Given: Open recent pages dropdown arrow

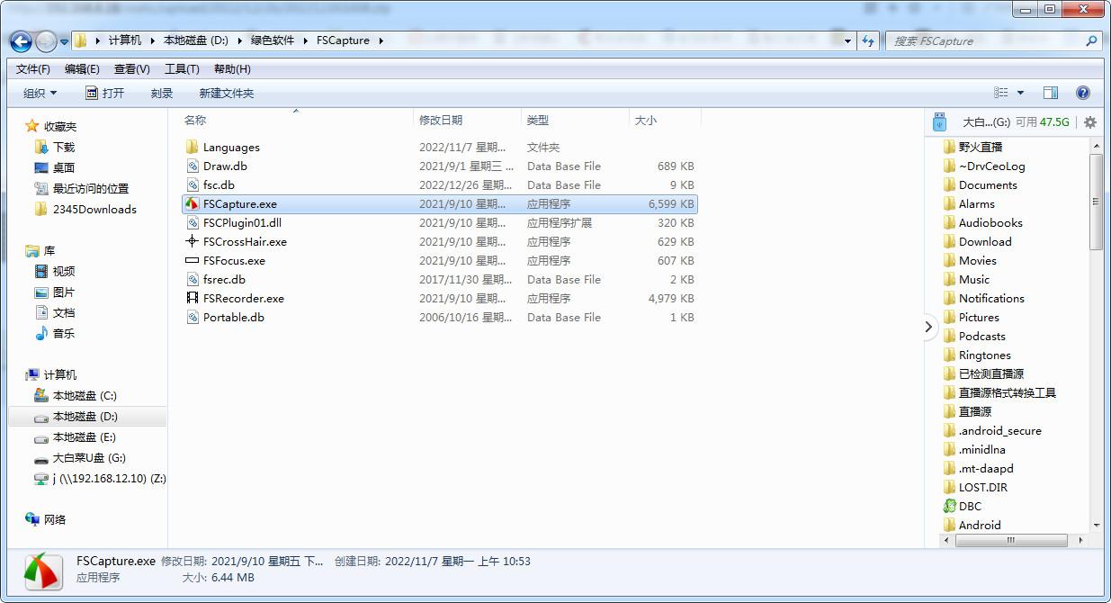Looking at the screenshot, I should (65, 41).
